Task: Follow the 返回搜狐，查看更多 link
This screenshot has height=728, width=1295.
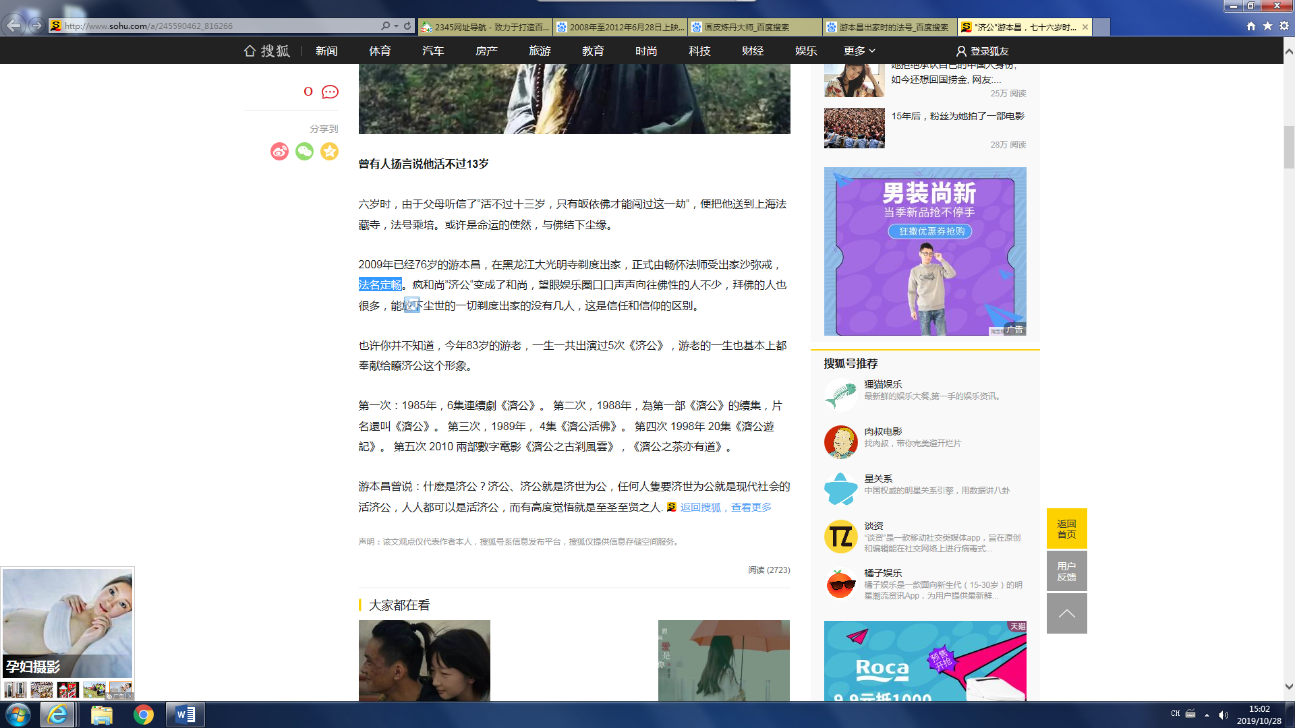Action: [726, 508]
